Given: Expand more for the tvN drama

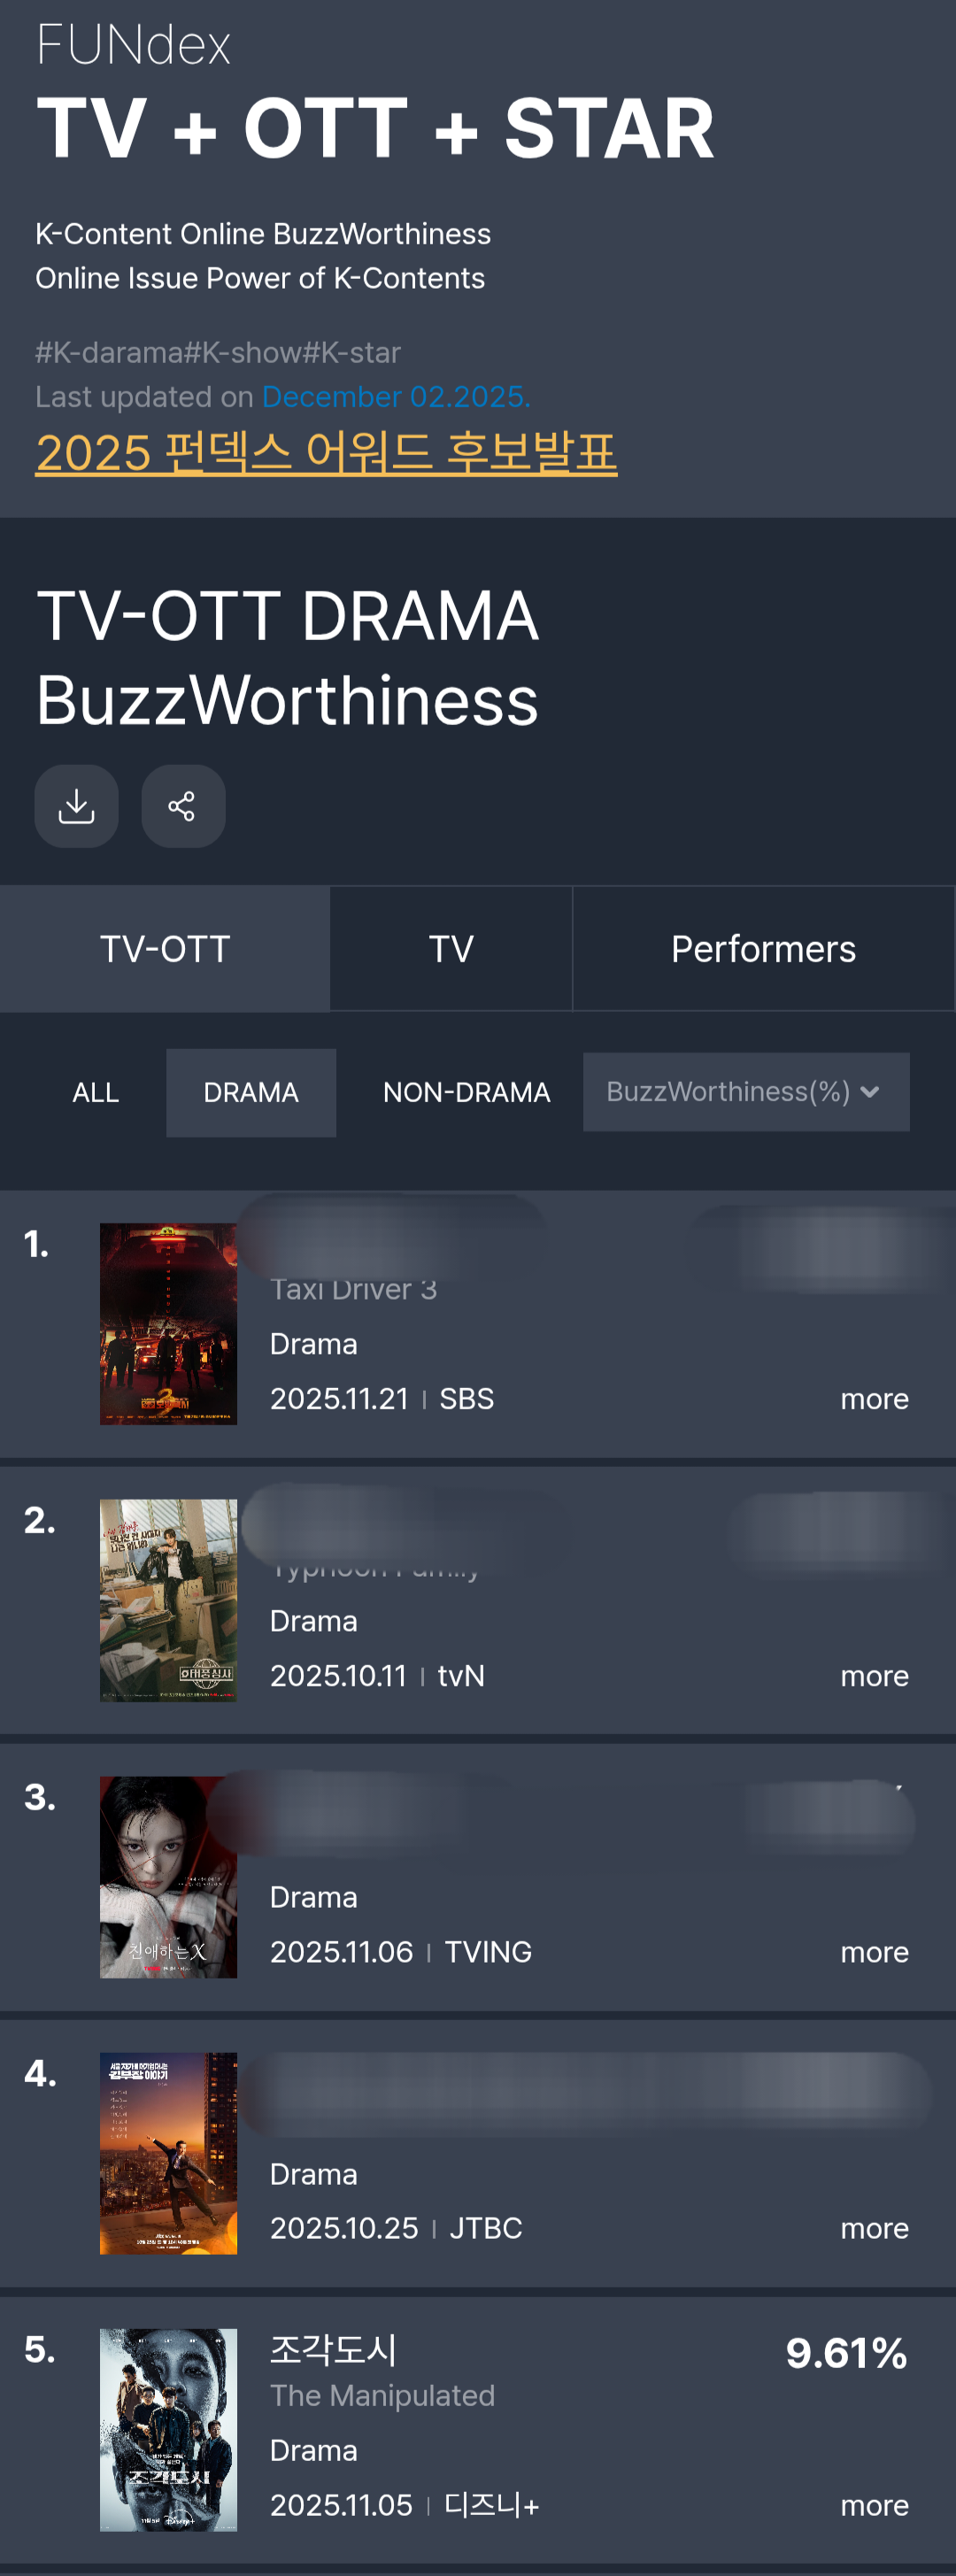Looking at the screenshot, I should click(x=874, y=1676).
